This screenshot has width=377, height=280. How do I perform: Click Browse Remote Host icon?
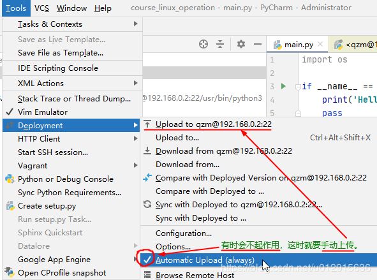pyautogui.click(x=147, y=275)
